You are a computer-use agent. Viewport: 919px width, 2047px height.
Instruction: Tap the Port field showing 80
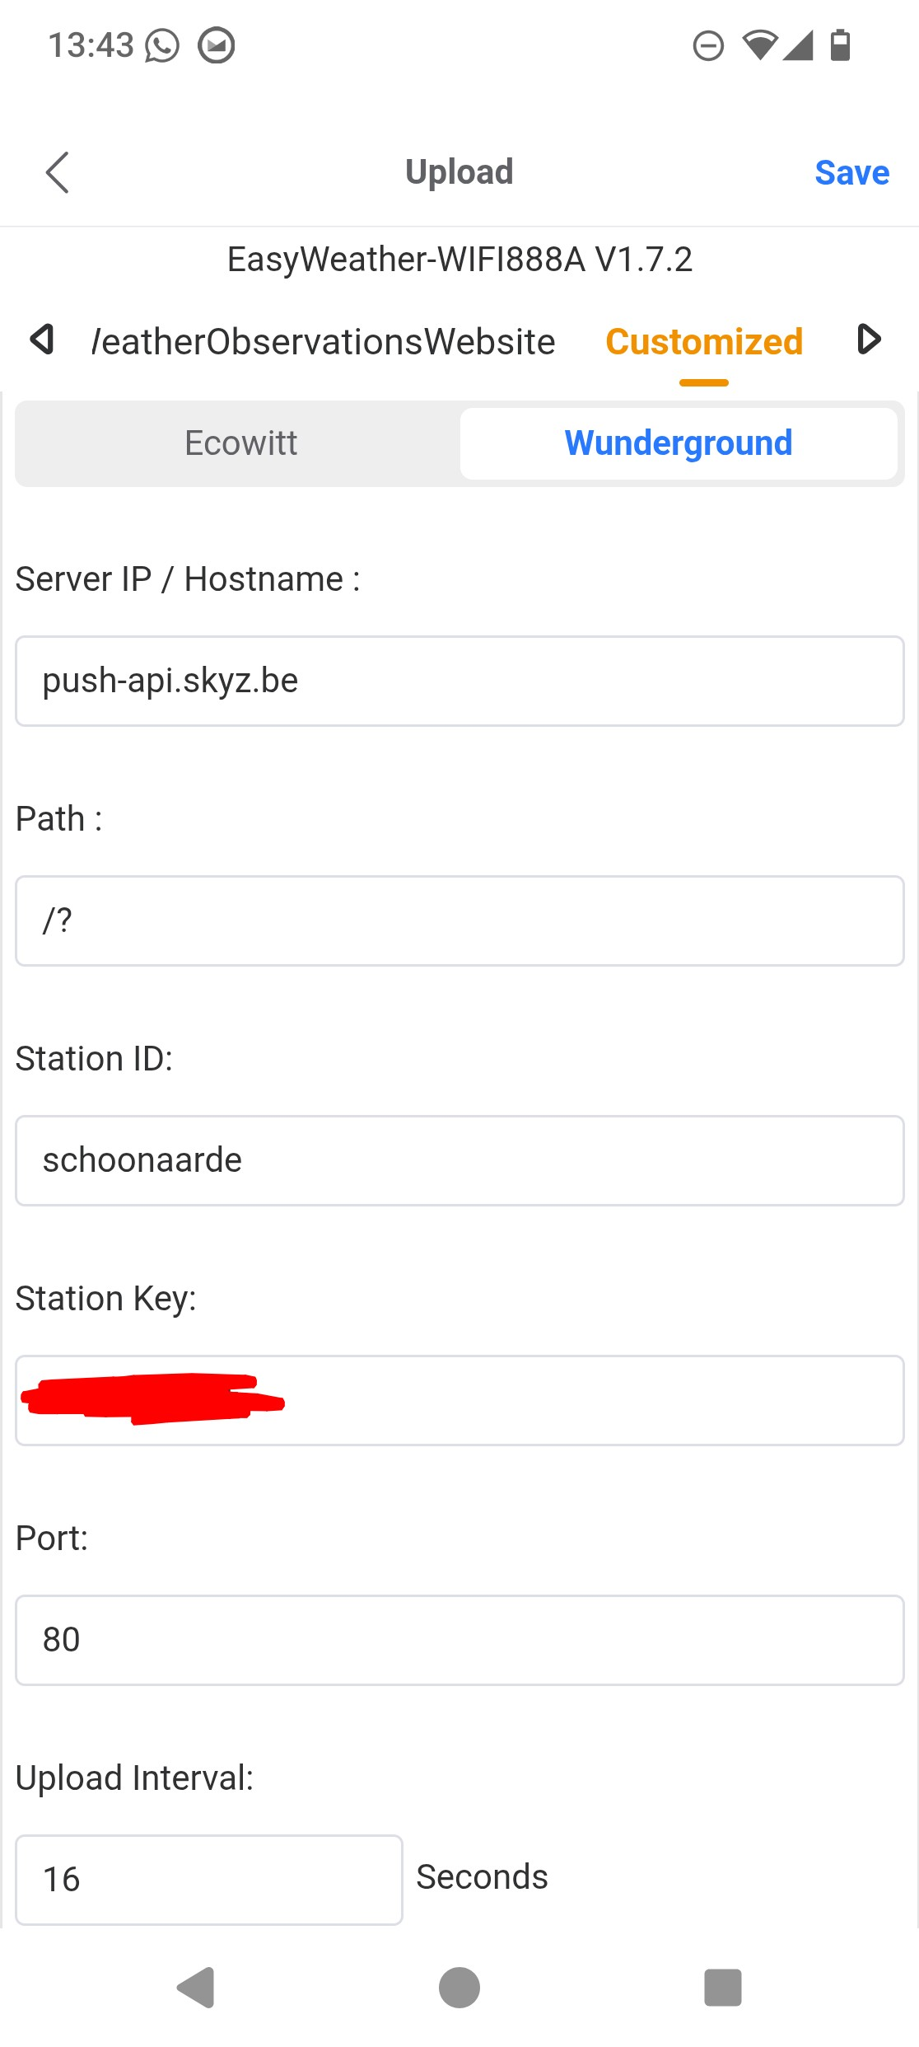459,1640
